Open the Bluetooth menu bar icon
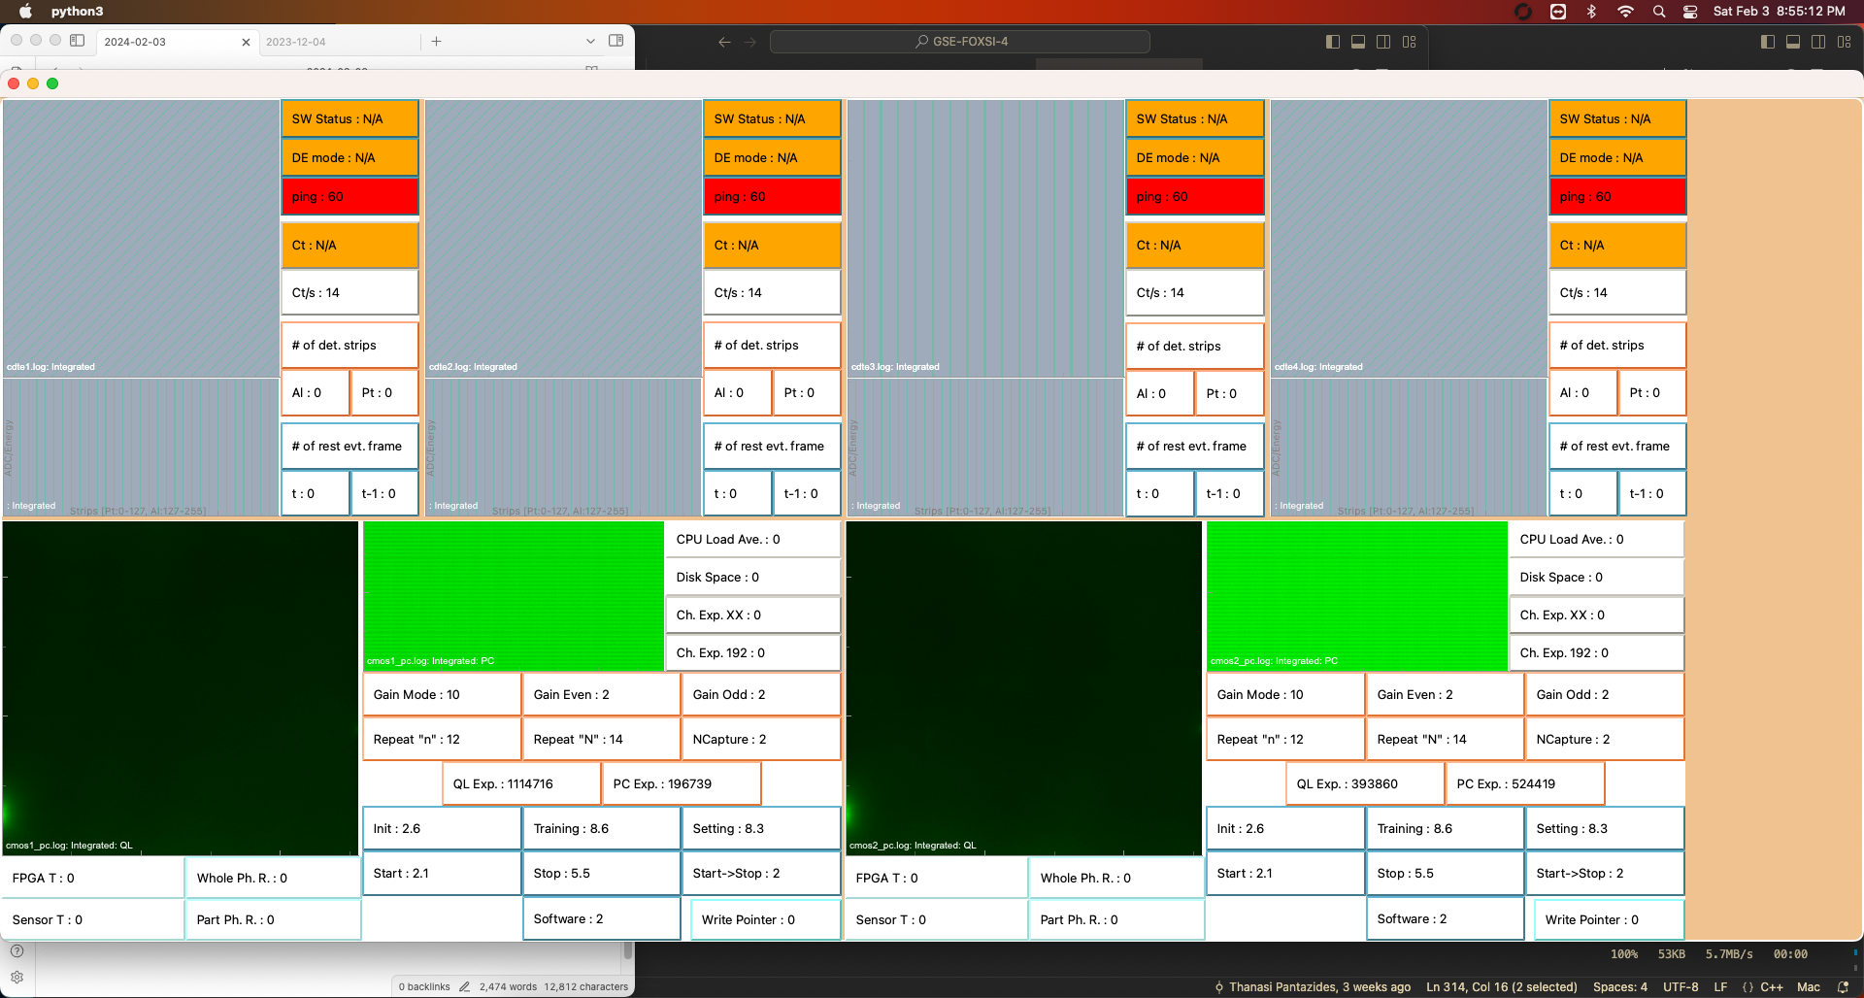The width and height of the screenshot is (1864, 998). [x=1591, y=12]
